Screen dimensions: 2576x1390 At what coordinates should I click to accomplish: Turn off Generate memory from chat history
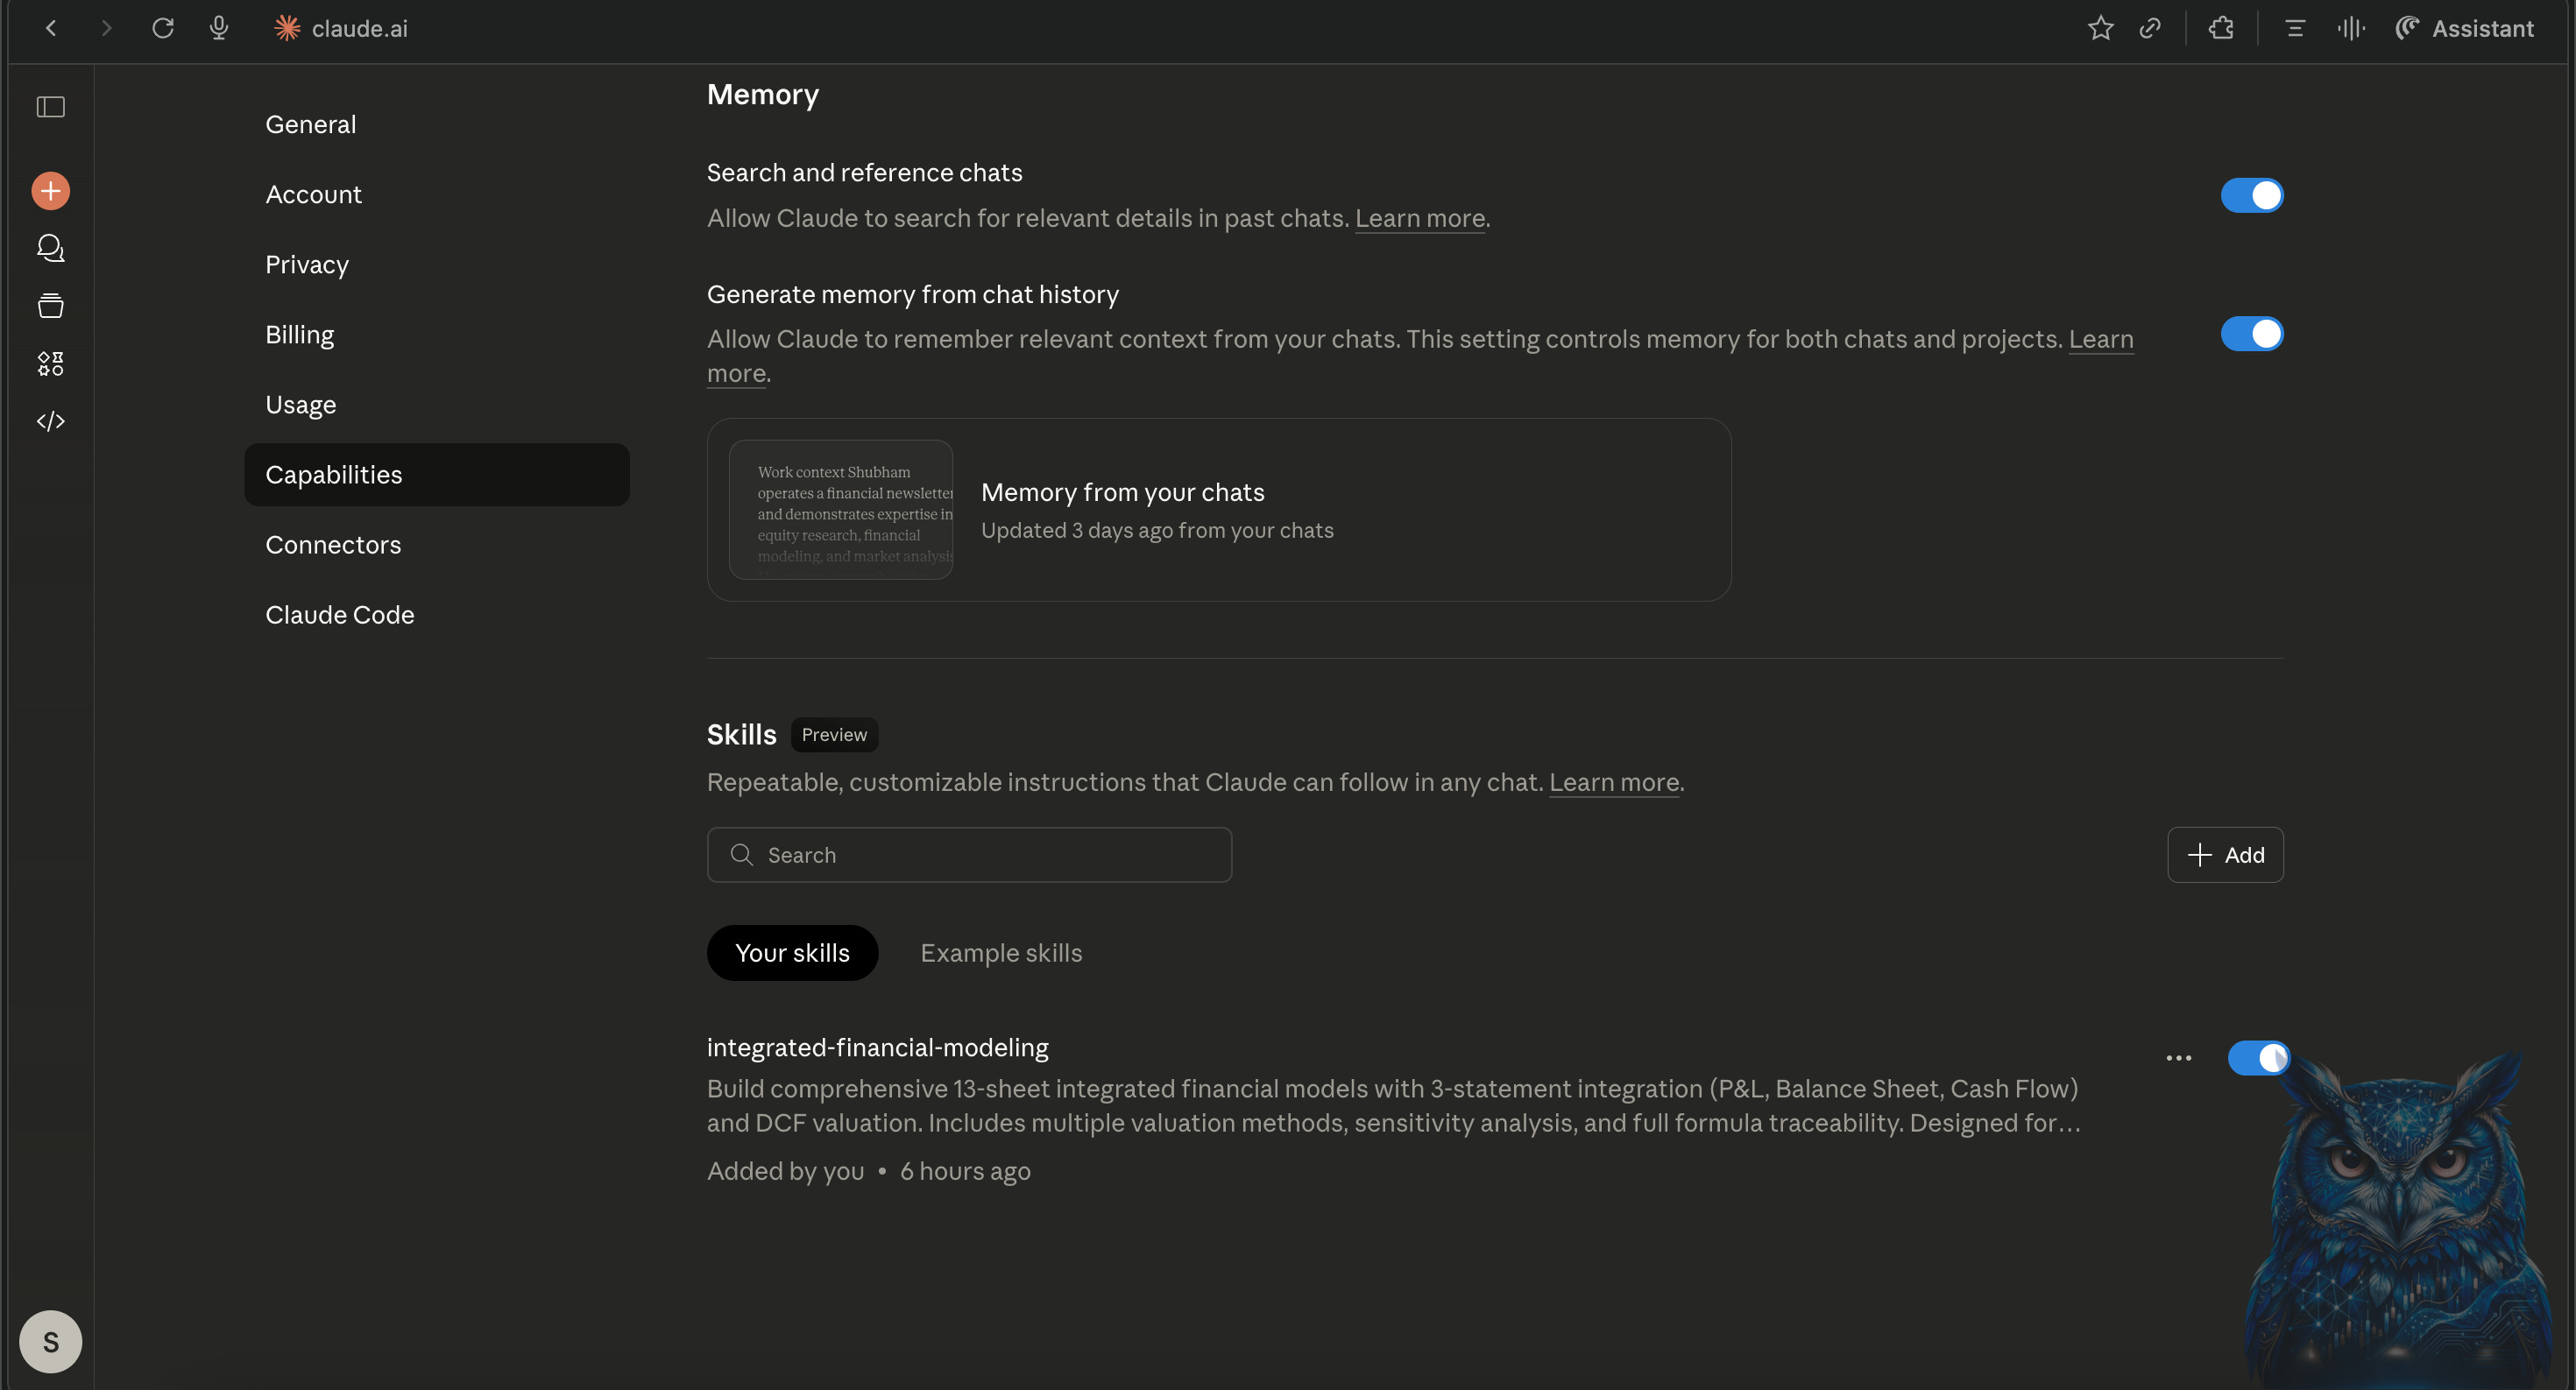[2251, 334]
